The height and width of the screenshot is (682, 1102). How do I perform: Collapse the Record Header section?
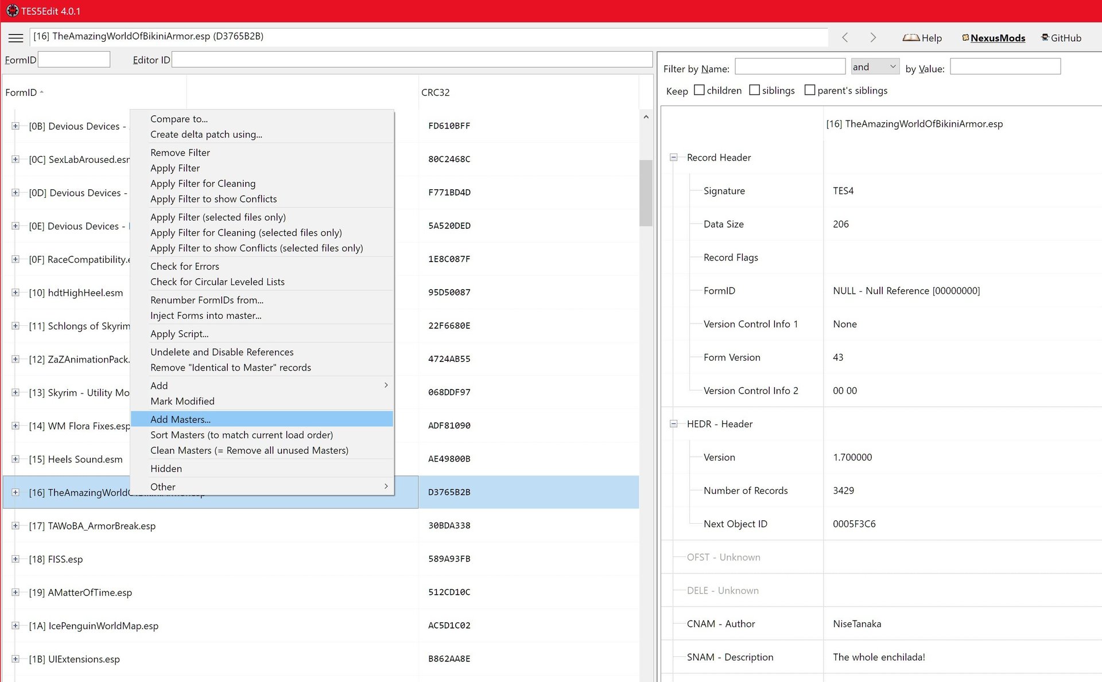pos(674,158)
